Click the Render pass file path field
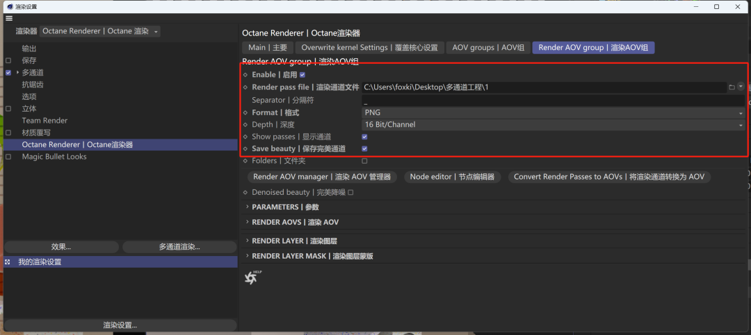 (x=544, y=87)
